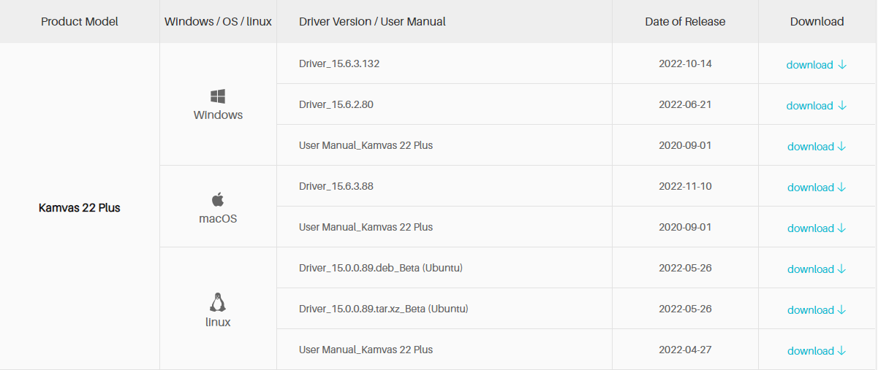The image size is (878, 370).
Task: Click the Download column header
Action: point(817,22)
